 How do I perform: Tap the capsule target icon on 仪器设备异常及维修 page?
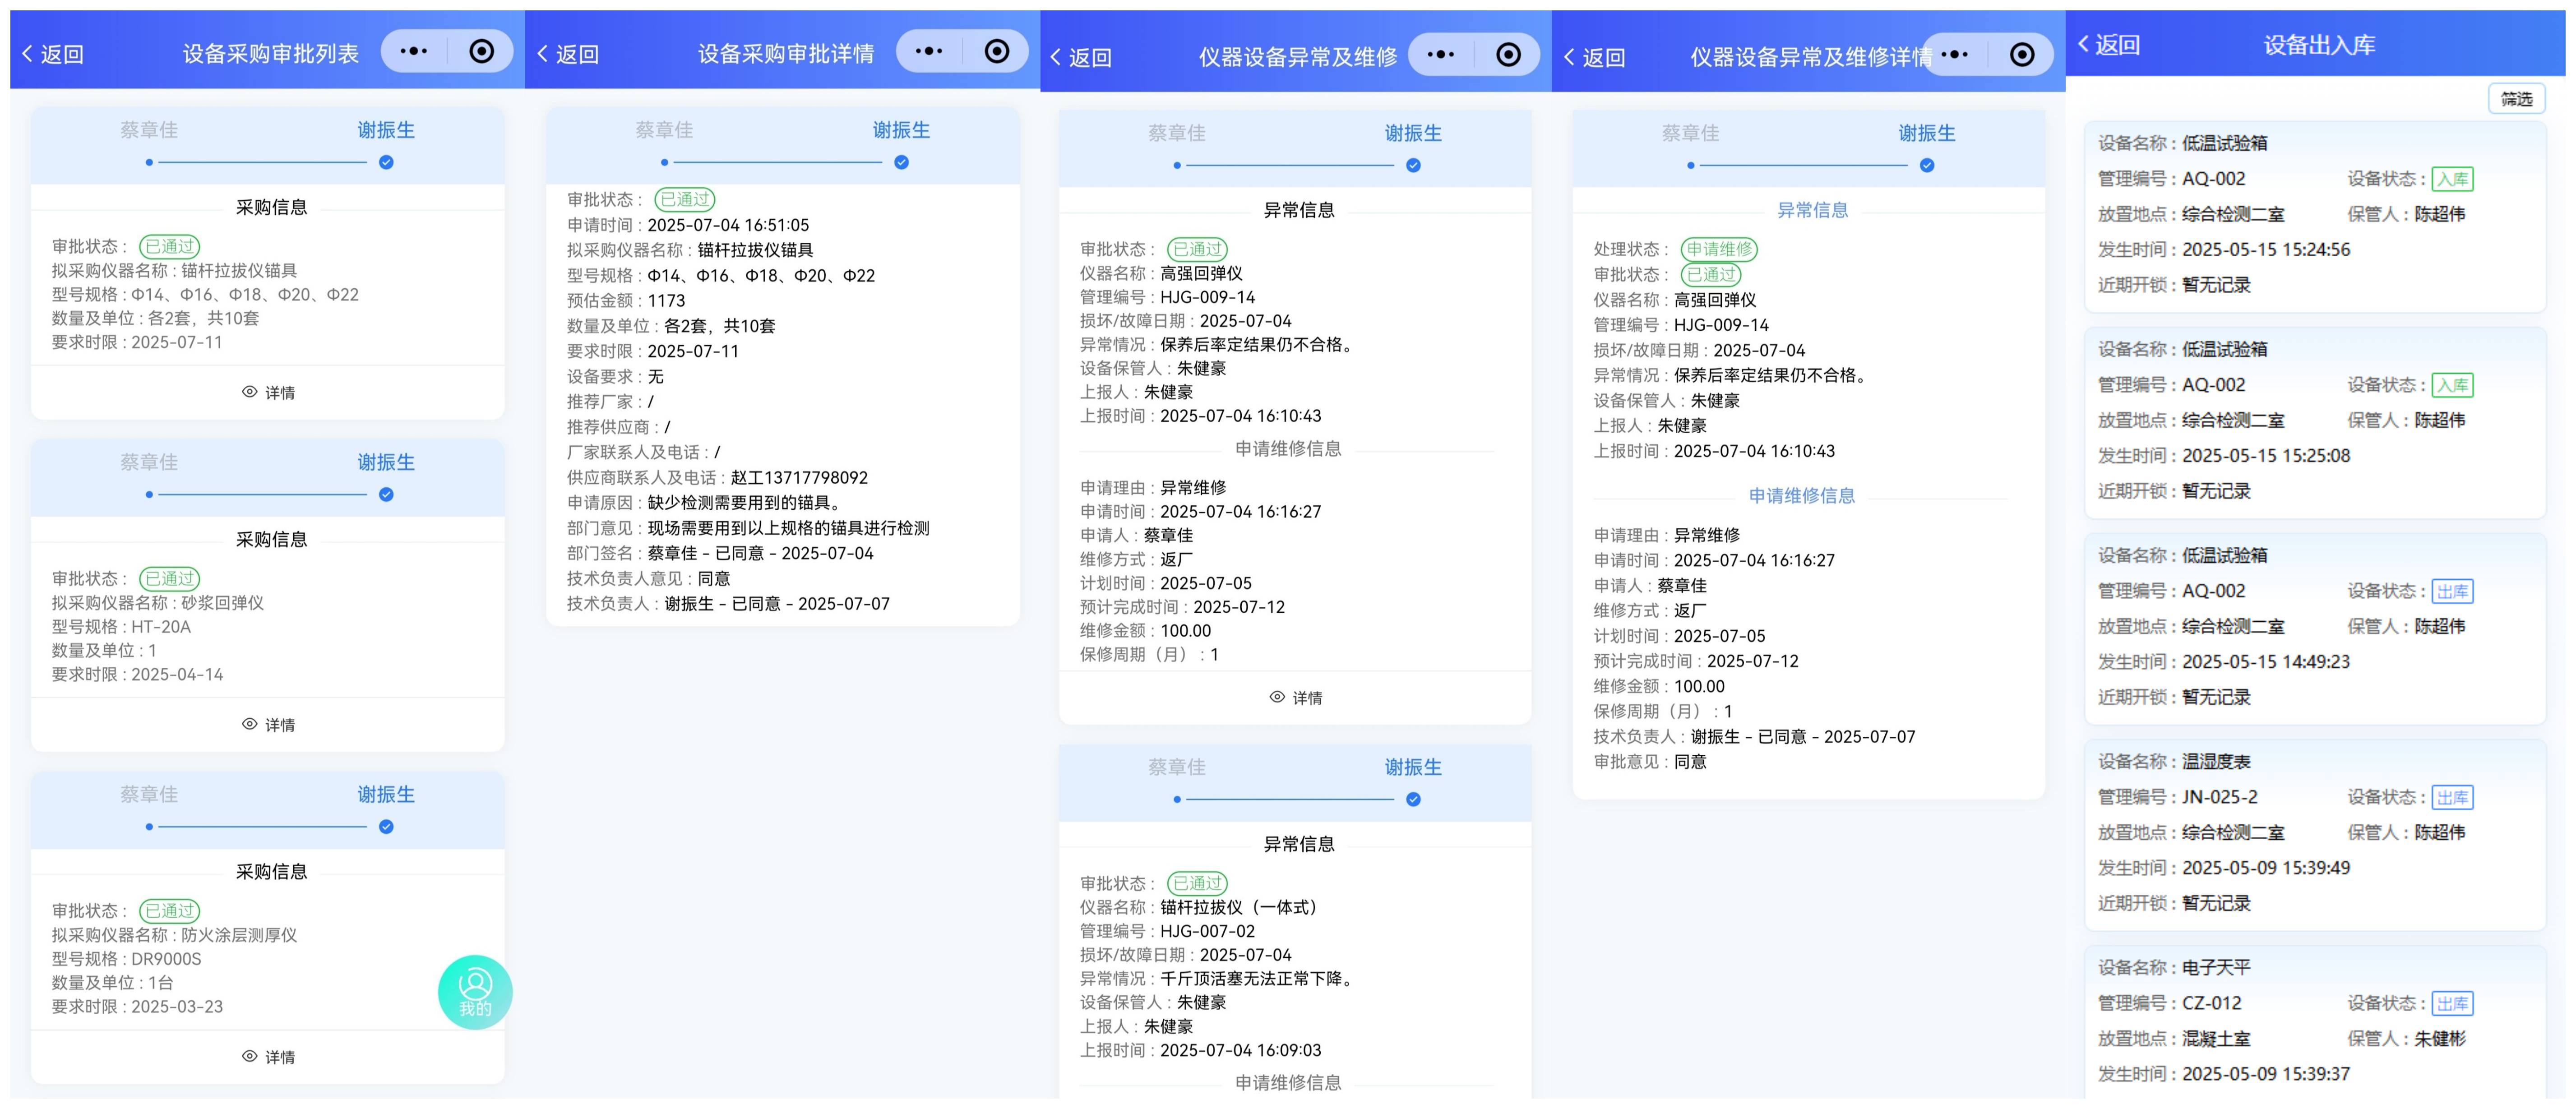[1508, 55]
